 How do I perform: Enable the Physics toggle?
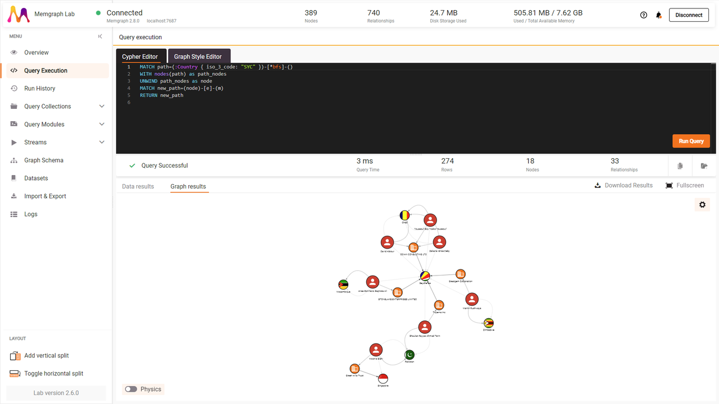[131, 389]
